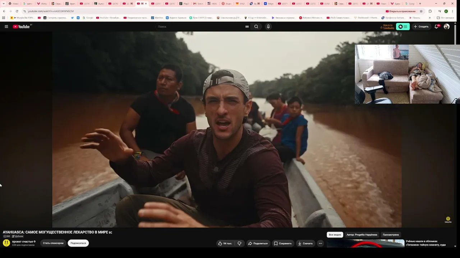The height and width of the screenshot is (258, 460).
Task: Expand the hidden bookmarks chevron
Action: point(429,18)
